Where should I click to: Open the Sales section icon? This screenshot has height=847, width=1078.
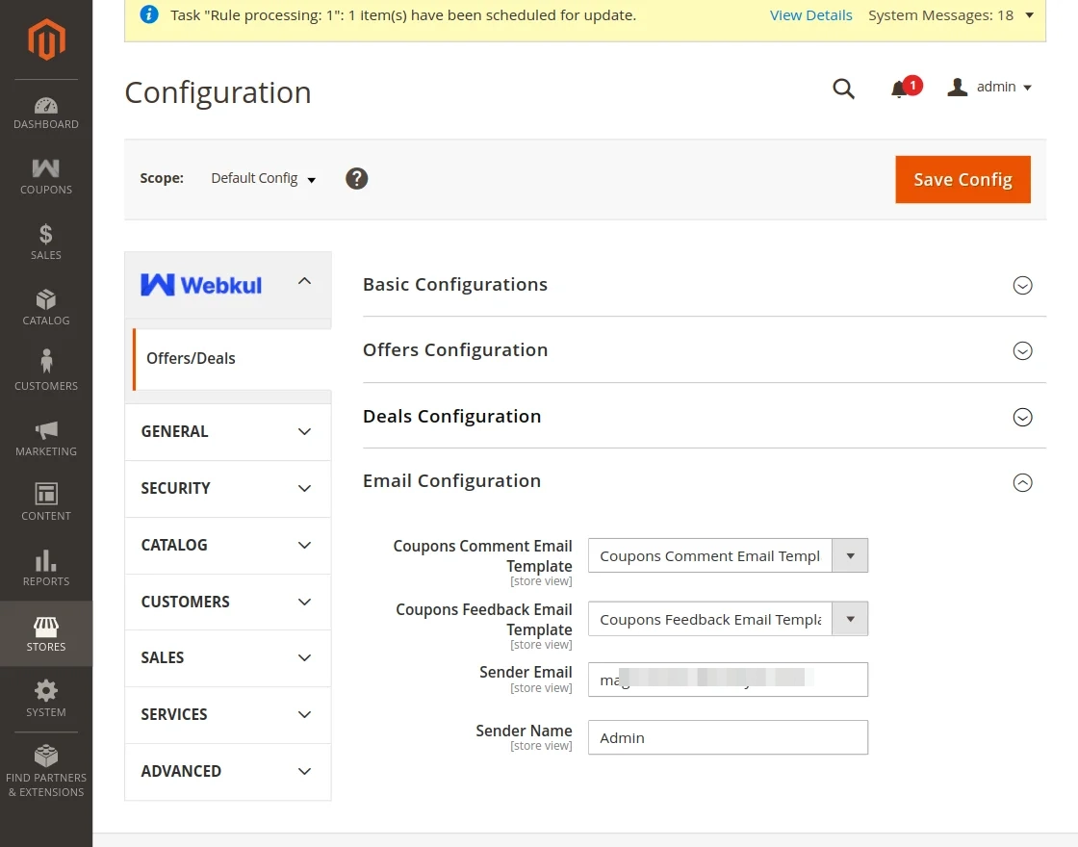[45, 239]
